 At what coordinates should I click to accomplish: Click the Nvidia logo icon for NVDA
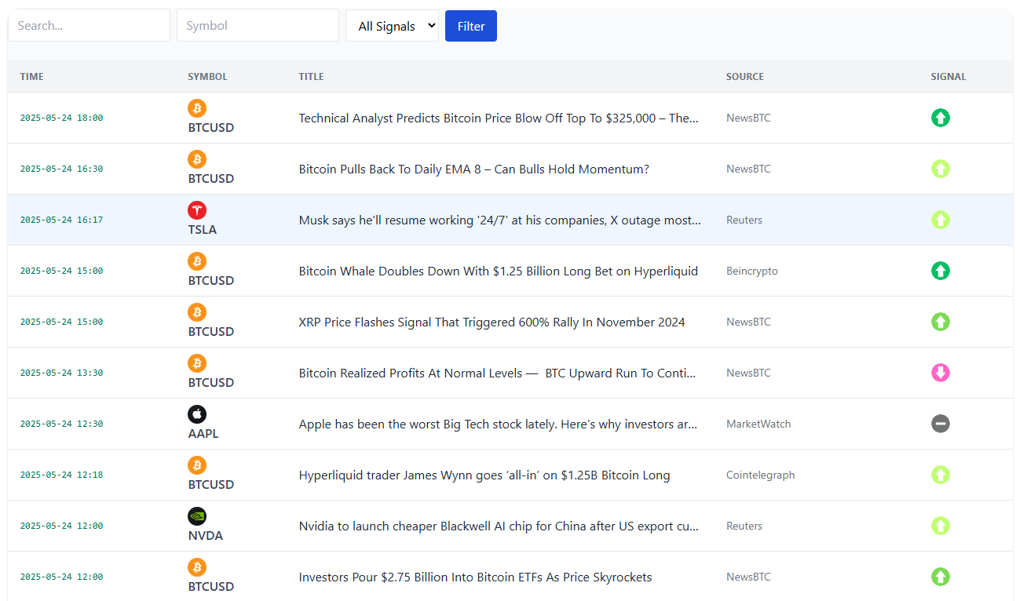[197, 516]
